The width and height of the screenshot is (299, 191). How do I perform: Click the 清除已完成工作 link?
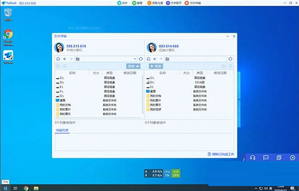click(221, 154)
